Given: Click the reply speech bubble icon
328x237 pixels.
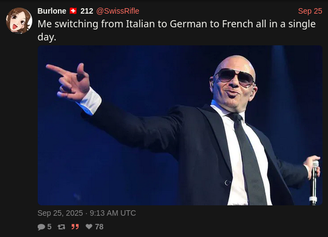Looking at the screenshot, I should (x=41, y=227).
